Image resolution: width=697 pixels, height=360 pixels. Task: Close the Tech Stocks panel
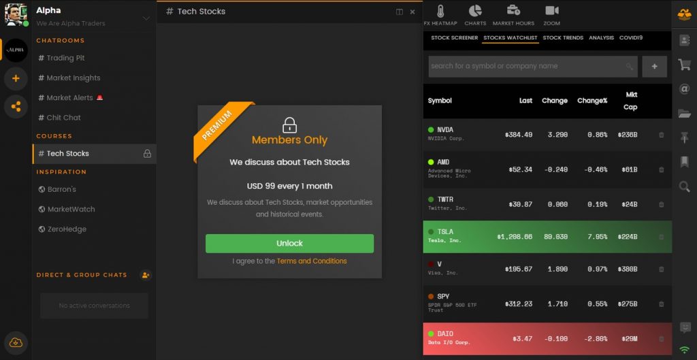pyautogui.click(x=412, y=12)
